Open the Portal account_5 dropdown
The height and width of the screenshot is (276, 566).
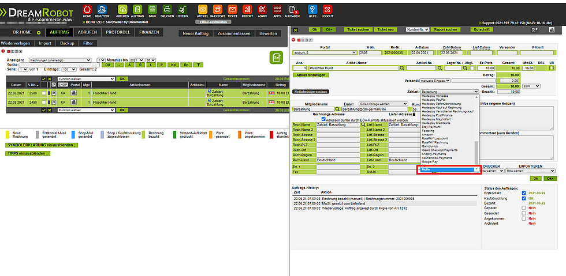coord(325,52)
